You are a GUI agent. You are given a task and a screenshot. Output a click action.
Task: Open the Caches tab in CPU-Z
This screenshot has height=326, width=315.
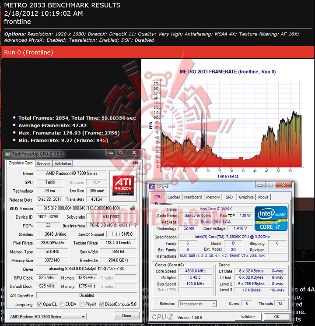click(174, 197)
